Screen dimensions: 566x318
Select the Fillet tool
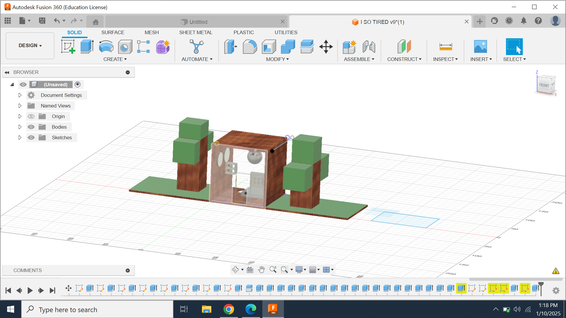[x=250, y=47]
